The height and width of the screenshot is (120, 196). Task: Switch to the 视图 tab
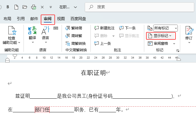click(61, 19)
